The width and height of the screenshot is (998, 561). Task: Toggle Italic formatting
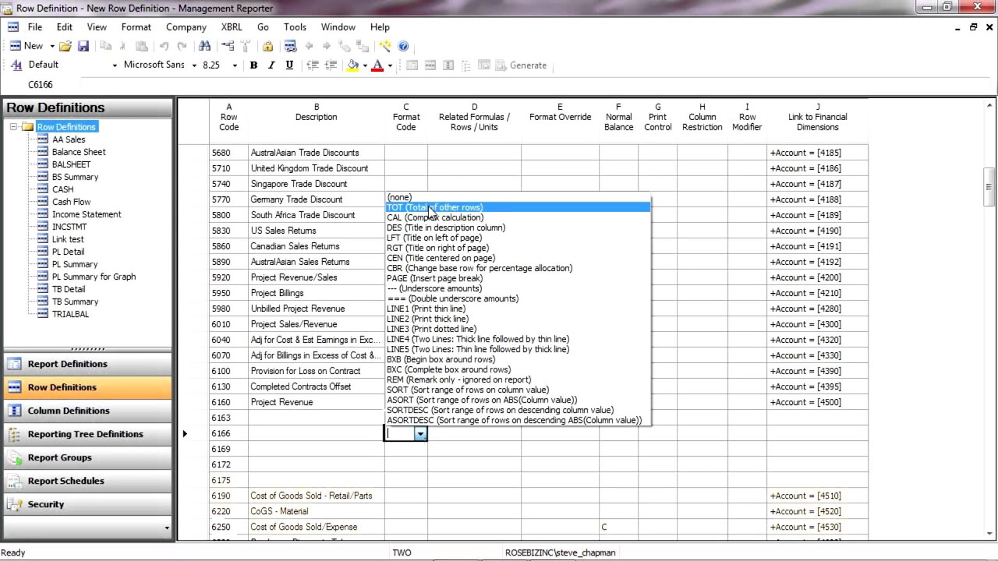click(x=271, y=65)
